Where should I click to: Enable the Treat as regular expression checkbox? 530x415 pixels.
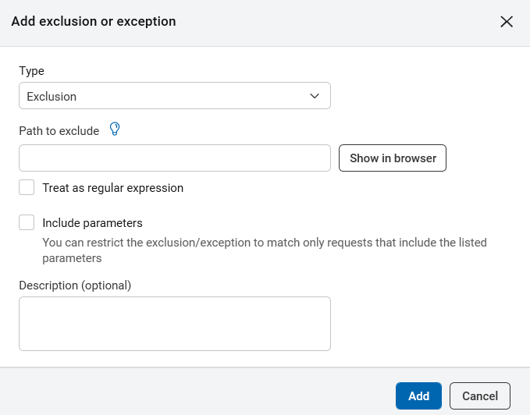(27, 187)
